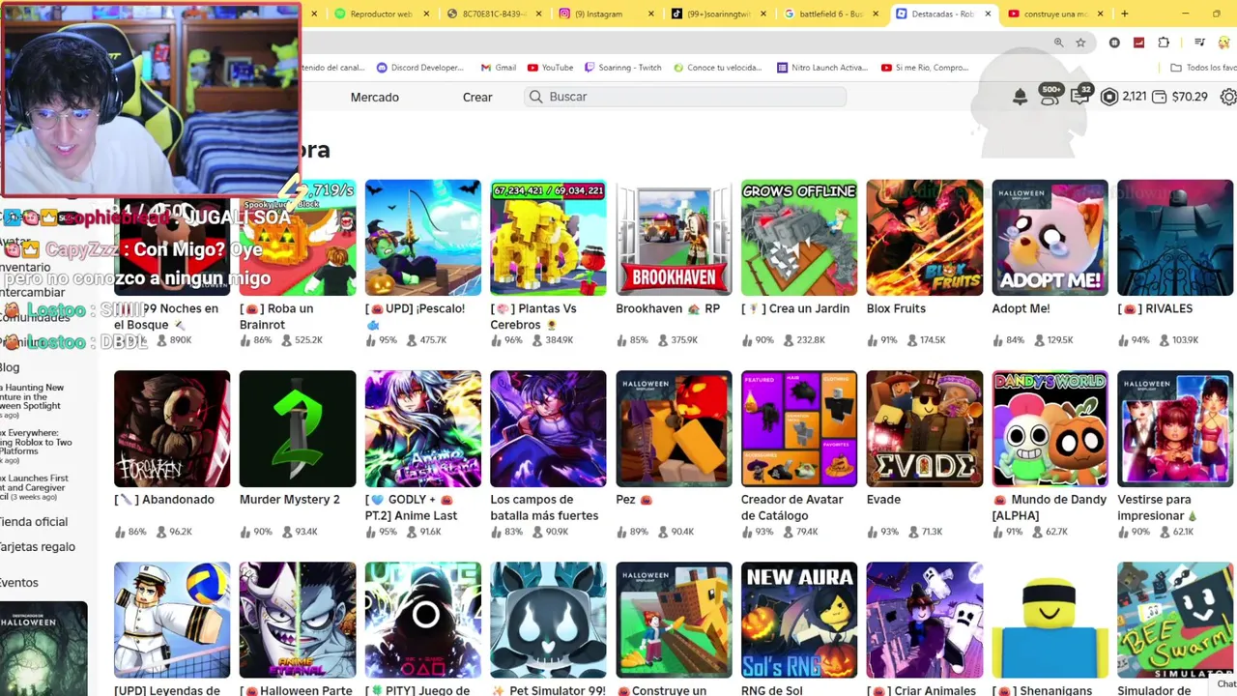Open the Roblox notifications bell

coord(1020,97)
